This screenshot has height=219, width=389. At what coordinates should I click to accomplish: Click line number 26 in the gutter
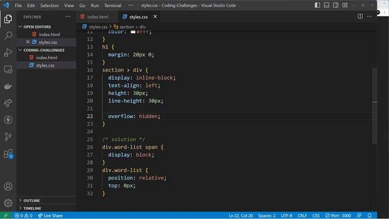[x=90, y=147]
